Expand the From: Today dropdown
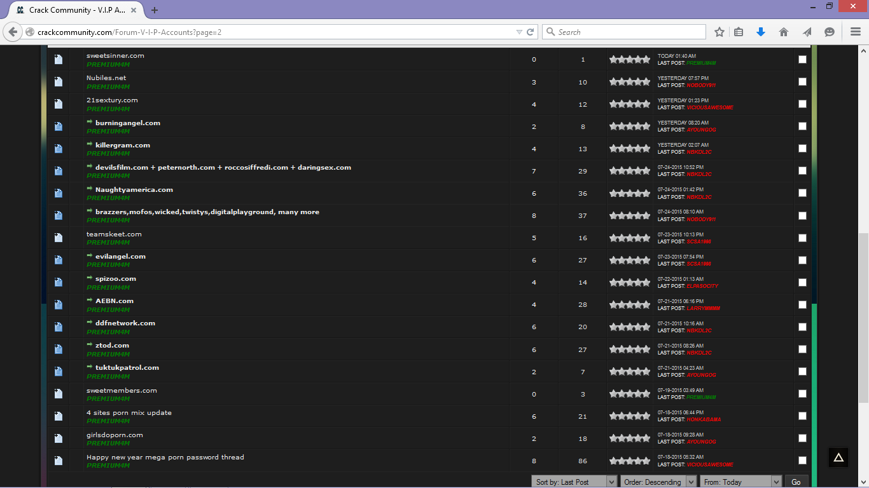 pos(740,482)
